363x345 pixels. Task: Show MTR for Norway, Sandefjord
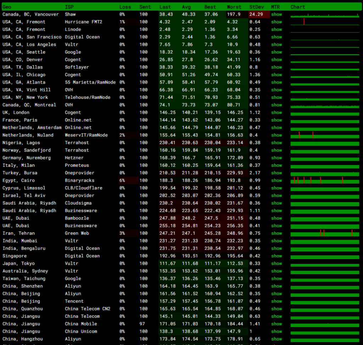point(277,150)
